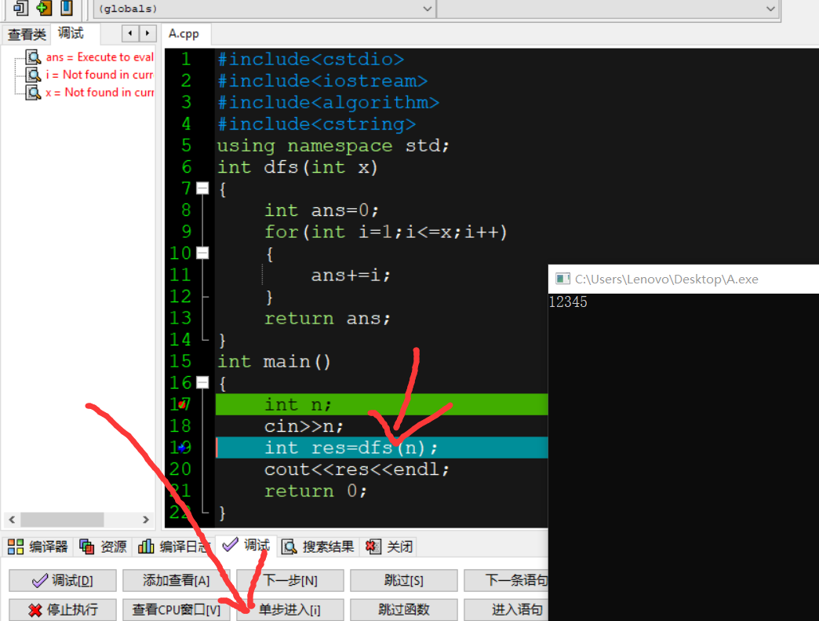Click the 跳过函数 button

[x=404, y=609]
